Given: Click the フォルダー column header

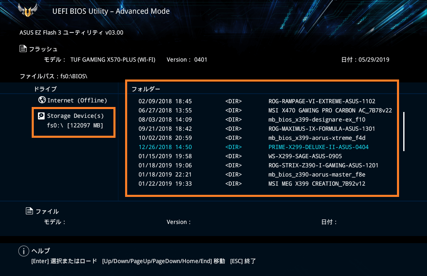Looking at the screenshot, I should [146, 89].
